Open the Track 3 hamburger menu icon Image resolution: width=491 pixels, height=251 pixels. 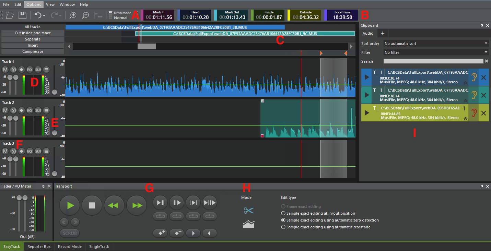click(x=47, y=151)
